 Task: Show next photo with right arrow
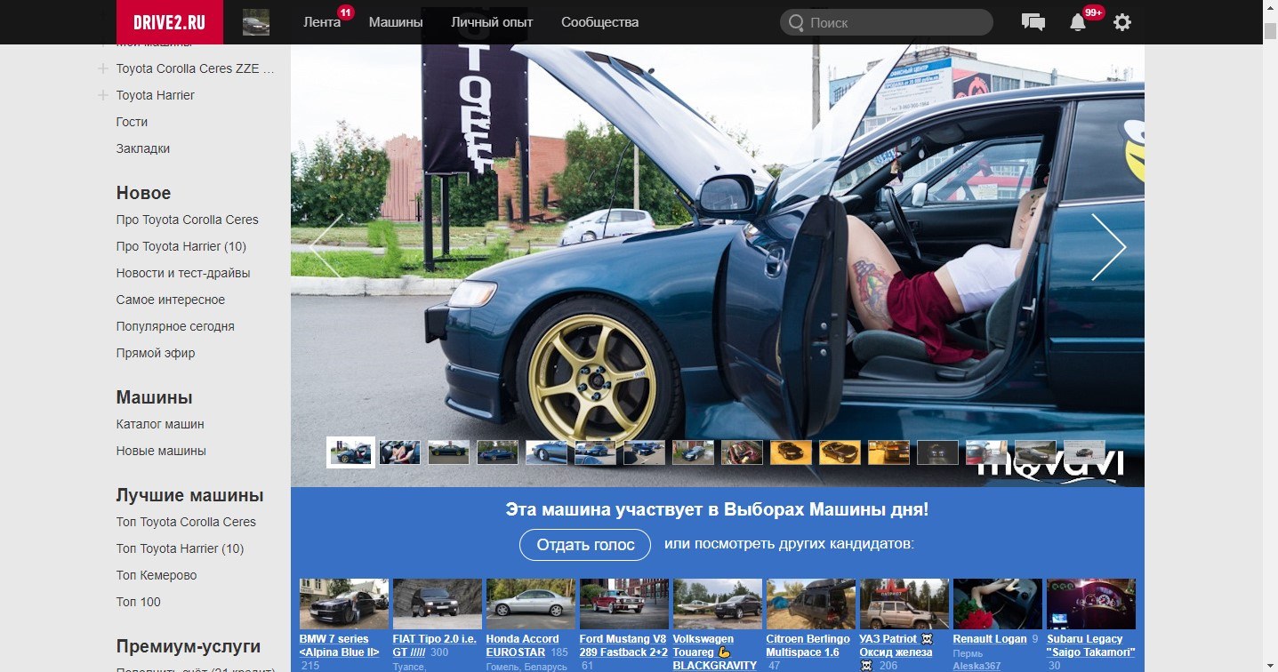coord(1108,247)
